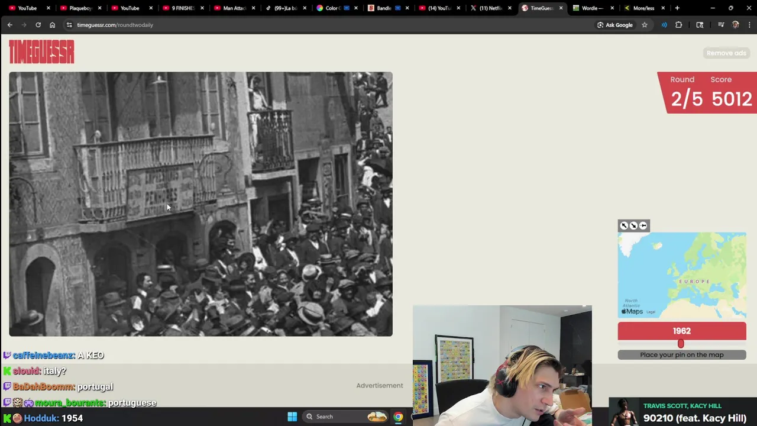Click the Remove ads button
The image size is (757, 426).
(726, 53)
